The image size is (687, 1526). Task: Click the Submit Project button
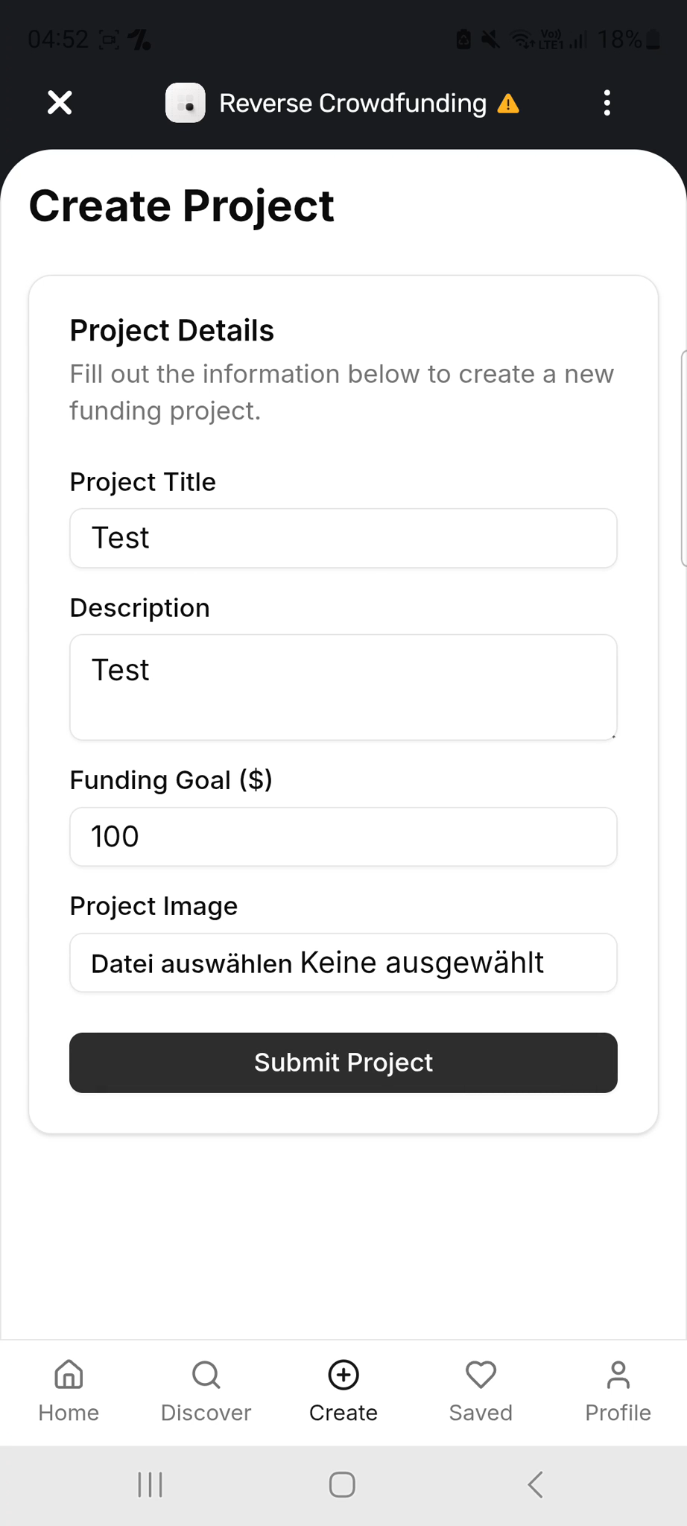click(x=343, y=1063)
